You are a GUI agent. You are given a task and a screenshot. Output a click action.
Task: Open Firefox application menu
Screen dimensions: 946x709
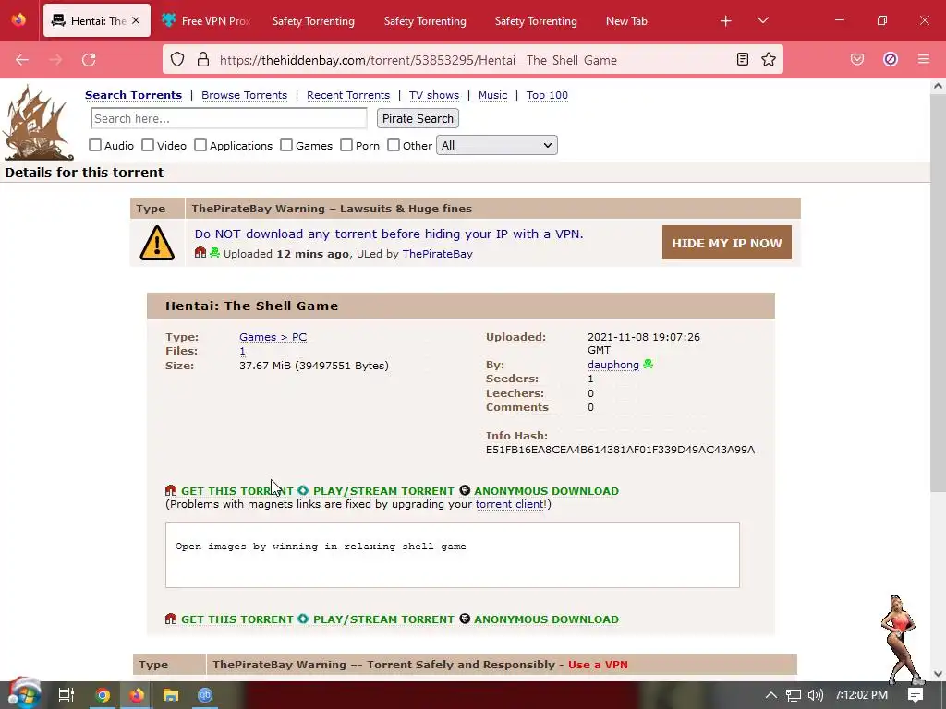click(x=923, y=59)
